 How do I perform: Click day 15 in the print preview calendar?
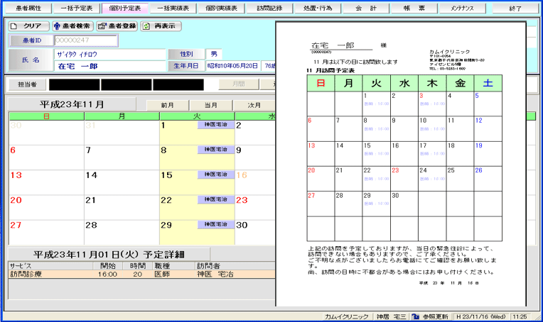pyautogui.click(x=376, y=154)
